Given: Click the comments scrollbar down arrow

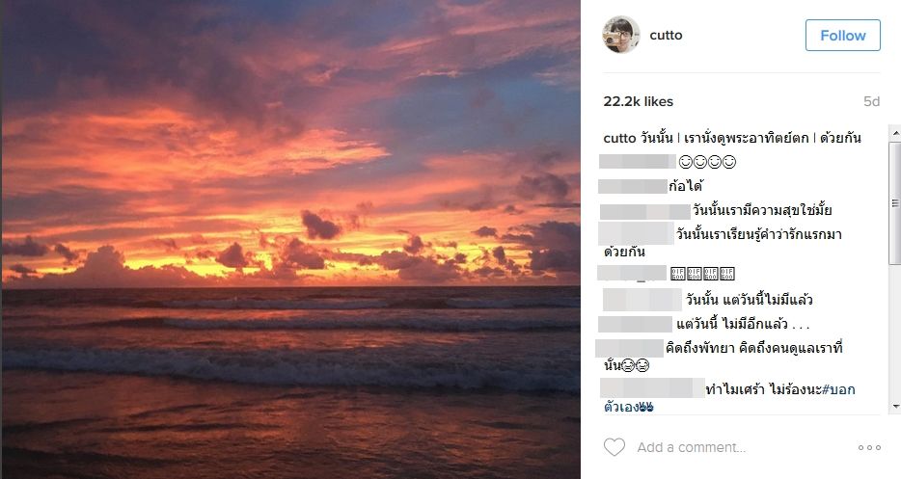Looking at the screenshot, I should (x=895, y=407).
